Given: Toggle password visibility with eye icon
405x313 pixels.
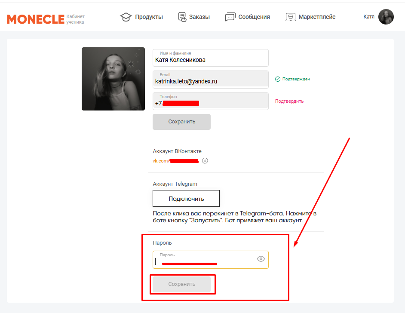Looking at the screenshot, I should (261, 259).
